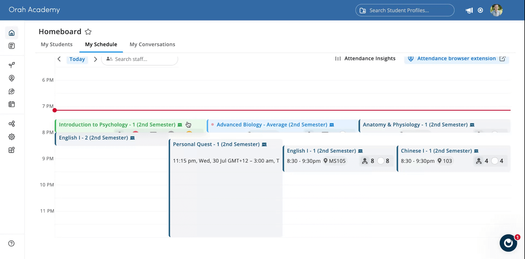Open the location pin sidebar icon
Image resolution: width=525 pixels, height=259 pixels.
tap(11, 78)
